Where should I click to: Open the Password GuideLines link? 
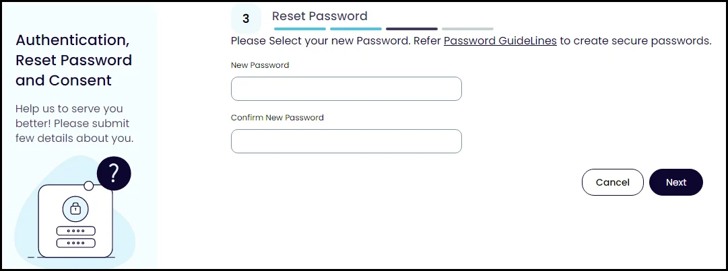pyautogui.click(x=500, y=41)
